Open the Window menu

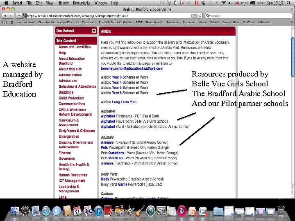(100, 3)
